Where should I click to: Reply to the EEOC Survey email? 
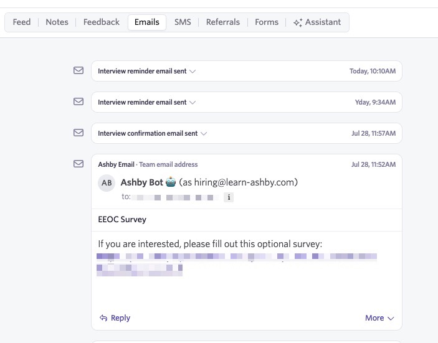[x=115, y=318]
